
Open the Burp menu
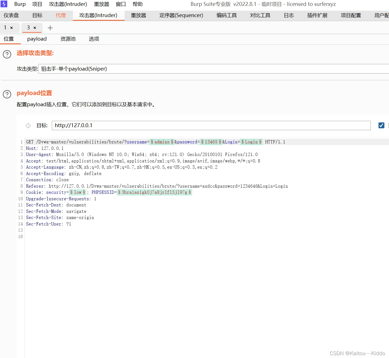[x=20, y=4]
